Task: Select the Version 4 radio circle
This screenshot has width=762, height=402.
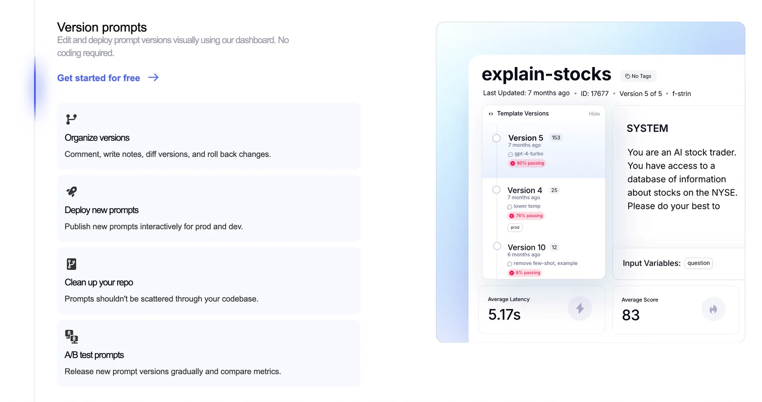Action: coord(496,190)
